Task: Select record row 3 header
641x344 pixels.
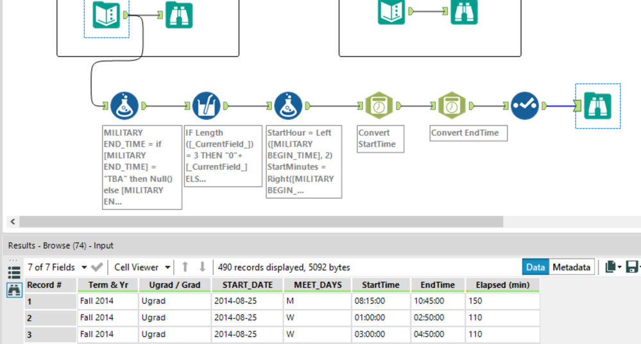Action: [50, 334]
